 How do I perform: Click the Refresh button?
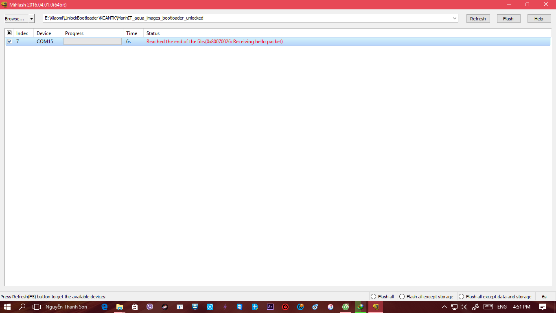tap(478, 19)
